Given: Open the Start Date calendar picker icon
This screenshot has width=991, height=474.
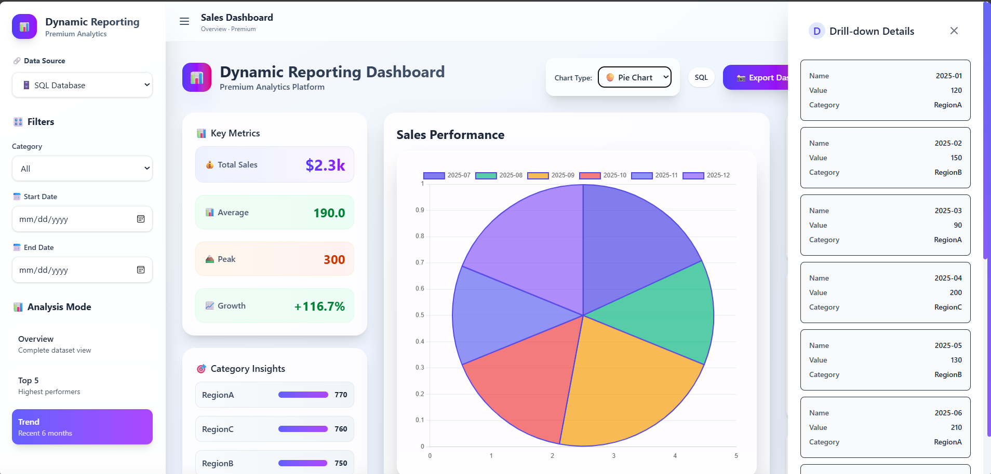Looking at the screenshot, I should [x=141, y=219].
